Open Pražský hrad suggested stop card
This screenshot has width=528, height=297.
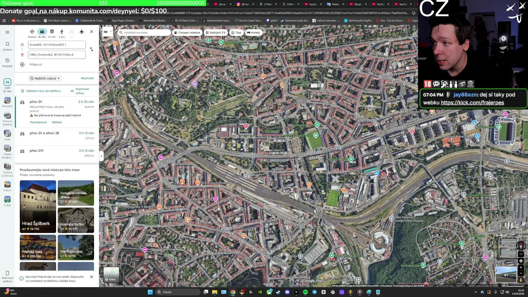click(38, 247)
